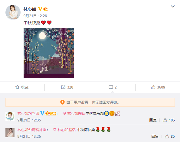Like the post with 3609 likes

point(158,87)
